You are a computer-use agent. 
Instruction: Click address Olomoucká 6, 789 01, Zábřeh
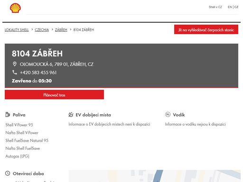click(56, 64)
